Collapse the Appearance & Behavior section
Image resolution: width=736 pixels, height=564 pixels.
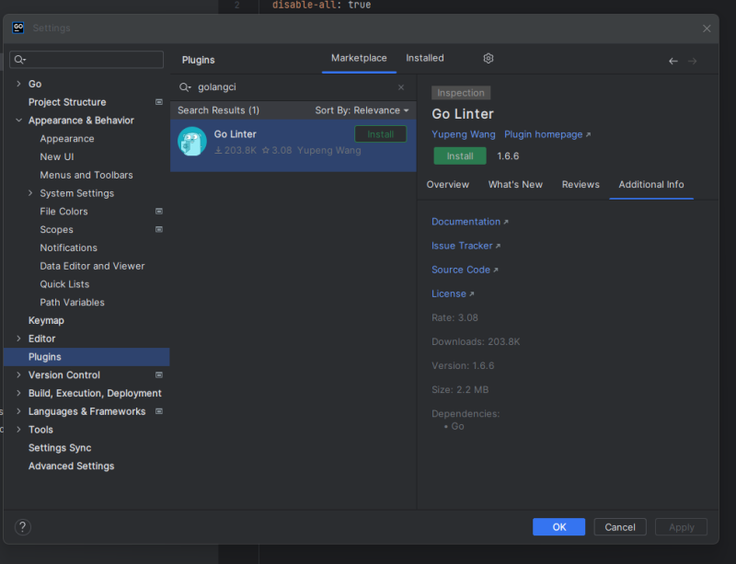(x=18, y=121)
